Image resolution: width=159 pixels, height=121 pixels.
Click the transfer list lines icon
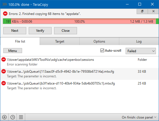pos(21,117)
